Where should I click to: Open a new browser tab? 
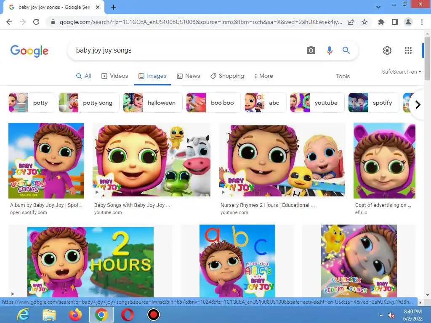pos(114,7)
